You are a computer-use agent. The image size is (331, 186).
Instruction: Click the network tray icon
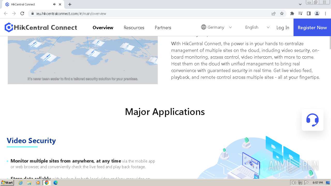(x=300, y=183)
